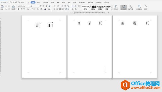
Task: Open the 特色应用 tab
Action: click(90, 2)
